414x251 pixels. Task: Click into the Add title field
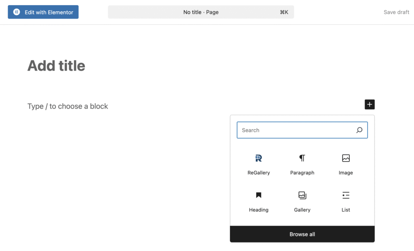click(56, 66)
